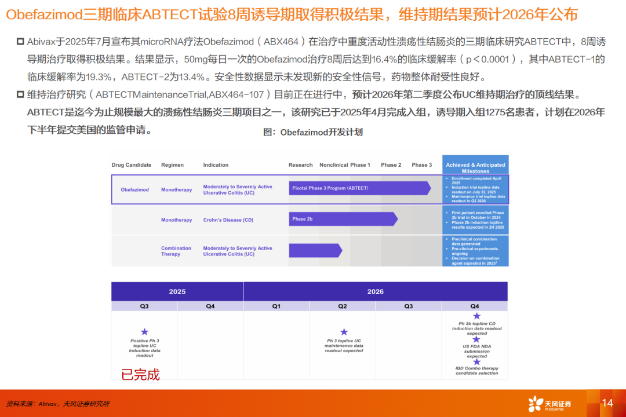This screenshot has width=626, height=417.
Task: Click the page number '14'
Action: [607, 403]
